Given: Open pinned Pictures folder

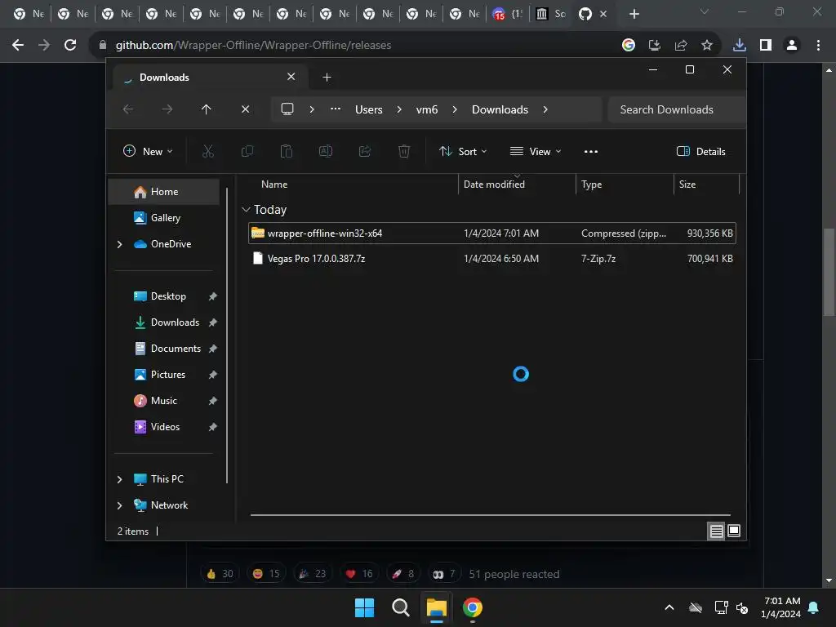Looking at the screenshot, I should (167, 375).
